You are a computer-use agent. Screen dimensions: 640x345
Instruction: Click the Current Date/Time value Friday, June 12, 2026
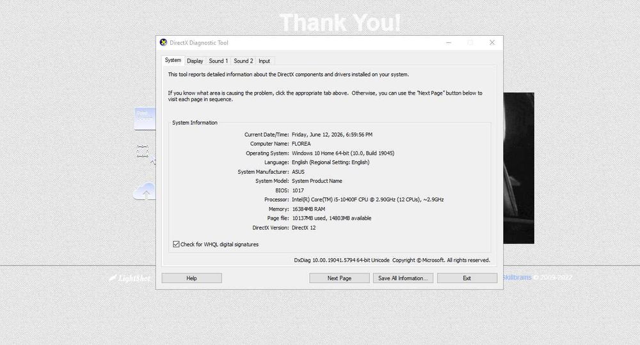[x=332, y=134]
